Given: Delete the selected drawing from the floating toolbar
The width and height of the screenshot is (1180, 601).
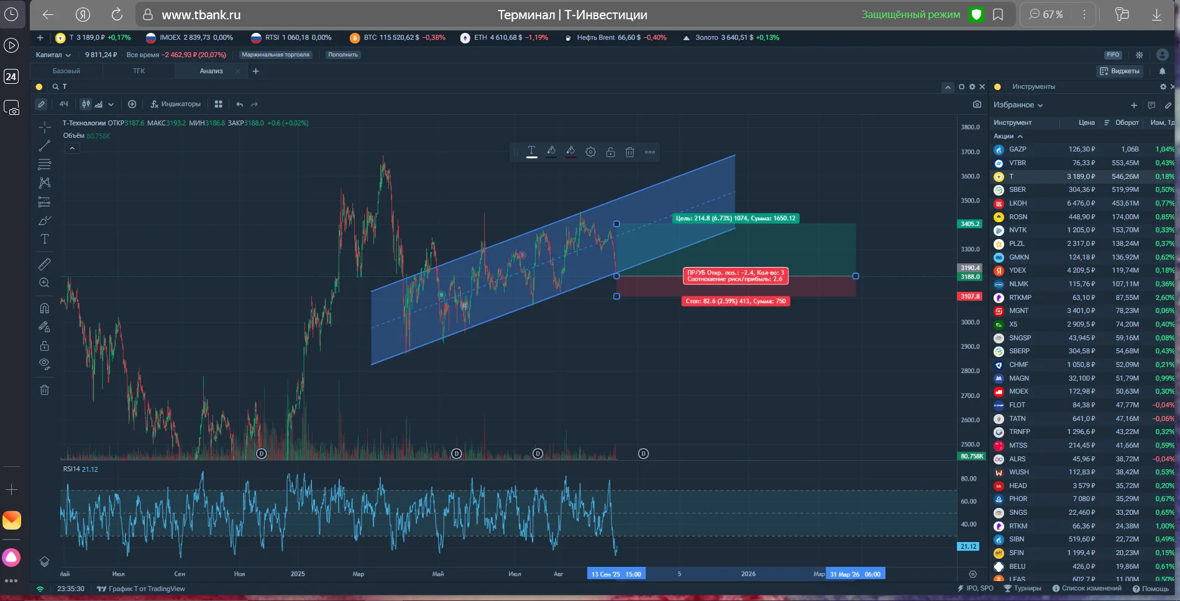Looking at the screenshot, I should (630, 152).
